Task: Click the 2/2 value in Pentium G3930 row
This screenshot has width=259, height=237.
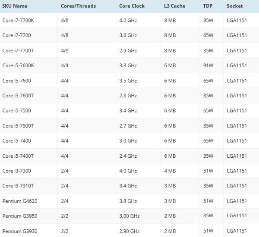Action: [65, 231]
